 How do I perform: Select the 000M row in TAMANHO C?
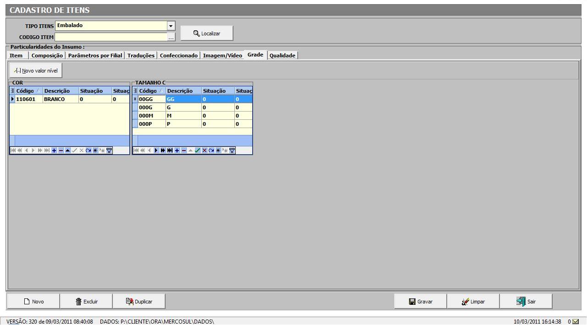click(151, 116)
